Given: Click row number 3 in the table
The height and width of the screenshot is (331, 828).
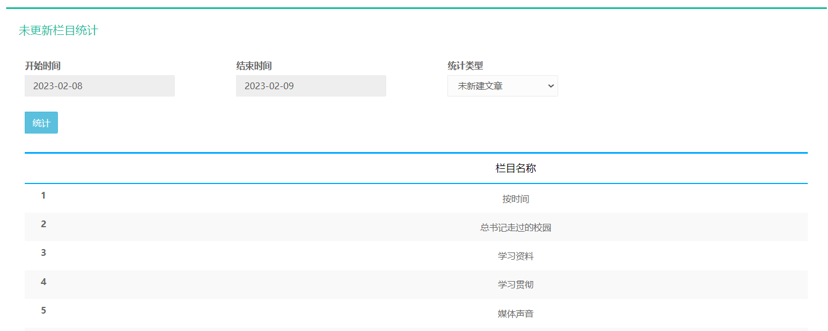Looking at the screenshot, I should 43,253.
